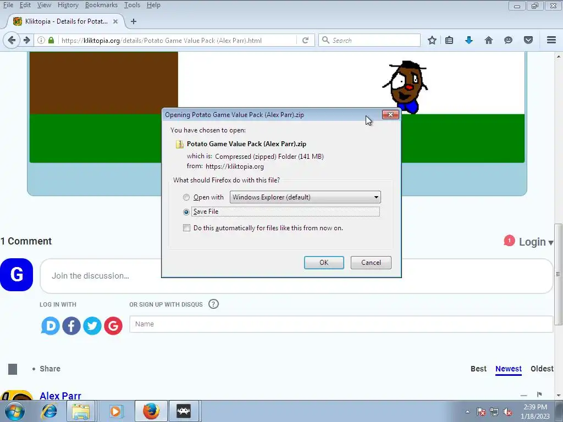Viewport: 563px width, 422px height.
Task: Click the red notification badge near Login
Action: click(x=509, y=241)
